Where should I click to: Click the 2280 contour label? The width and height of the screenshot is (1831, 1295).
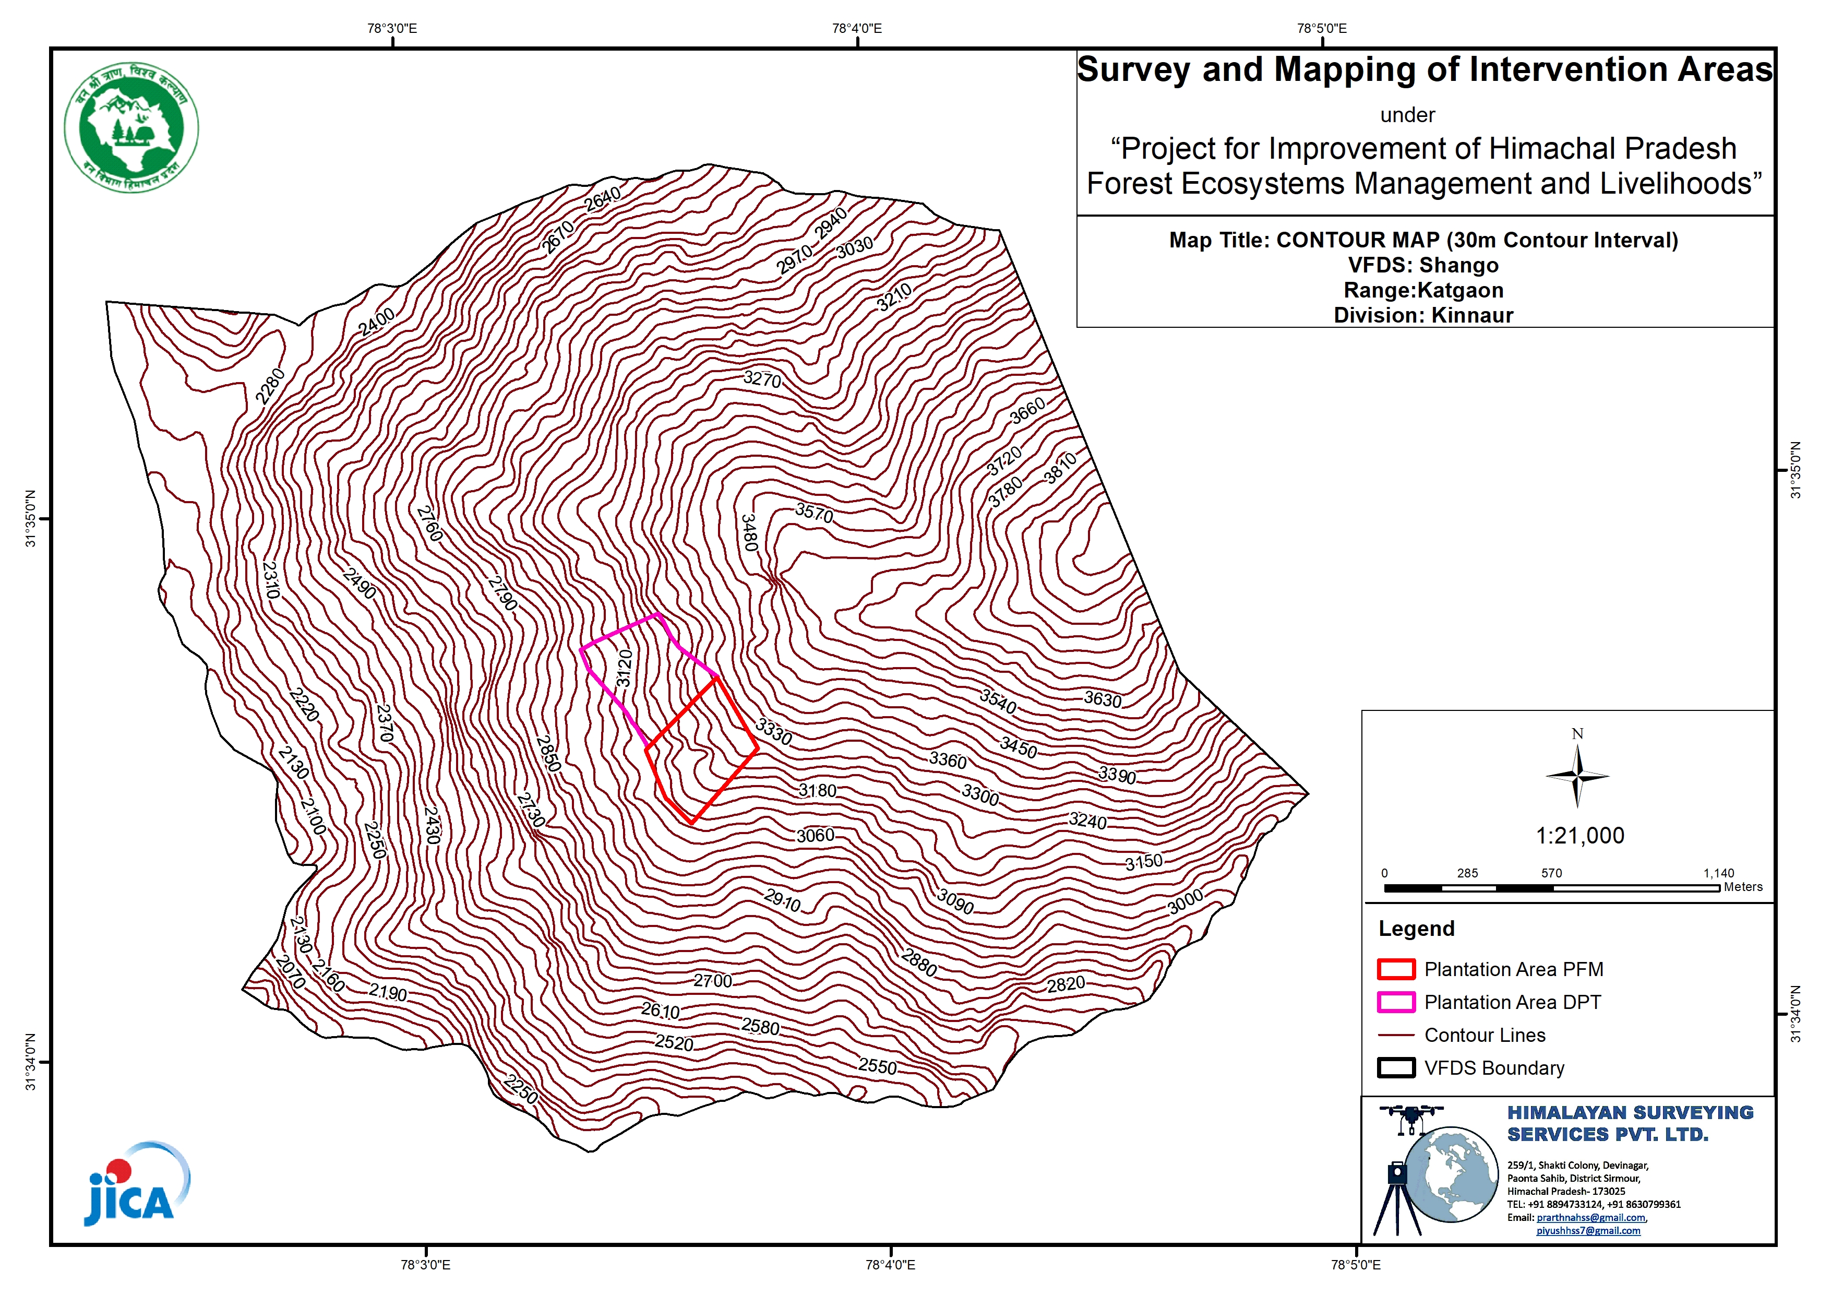270,385
